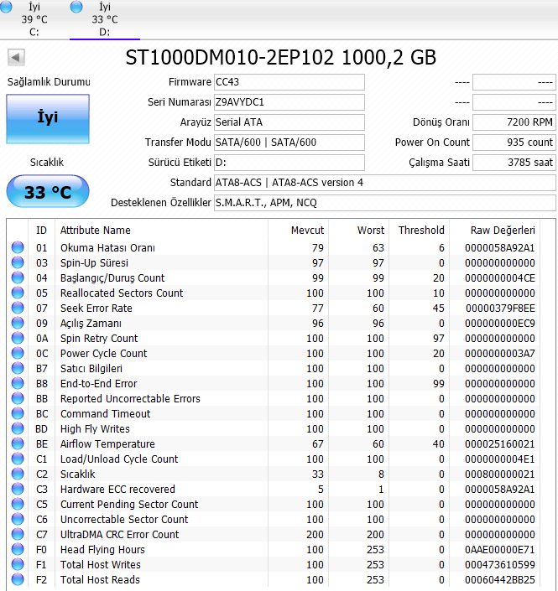Screen dimensions: 558x591
Task: Click status icon for End-to-End Error
Action: (x=18, y=383)
